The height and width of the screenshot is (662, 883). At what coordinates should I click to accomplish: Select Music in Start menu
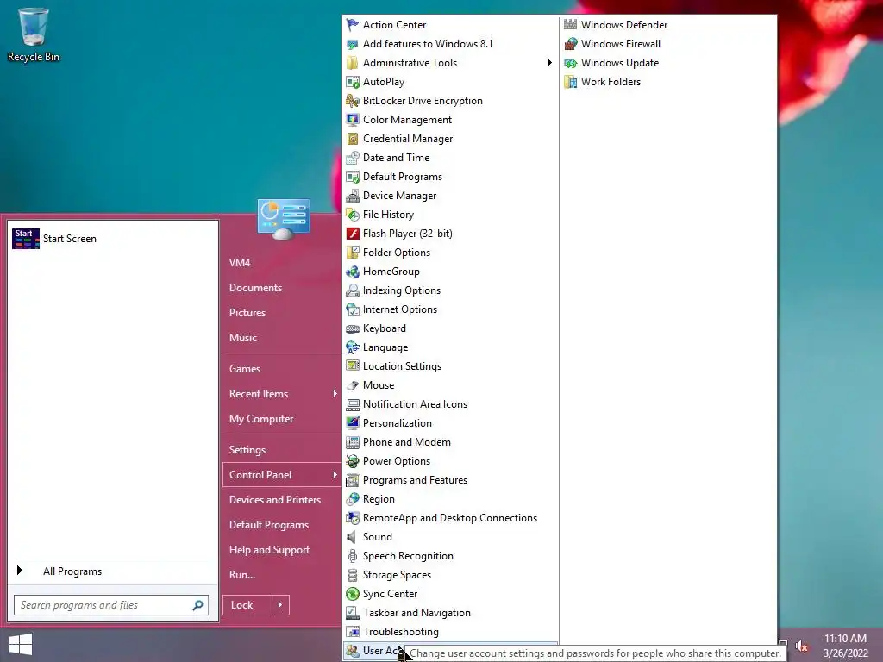242,338
